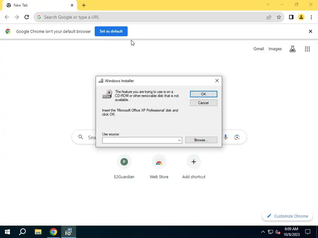
Task: Click the browser forward arrow
Action: 17,17
